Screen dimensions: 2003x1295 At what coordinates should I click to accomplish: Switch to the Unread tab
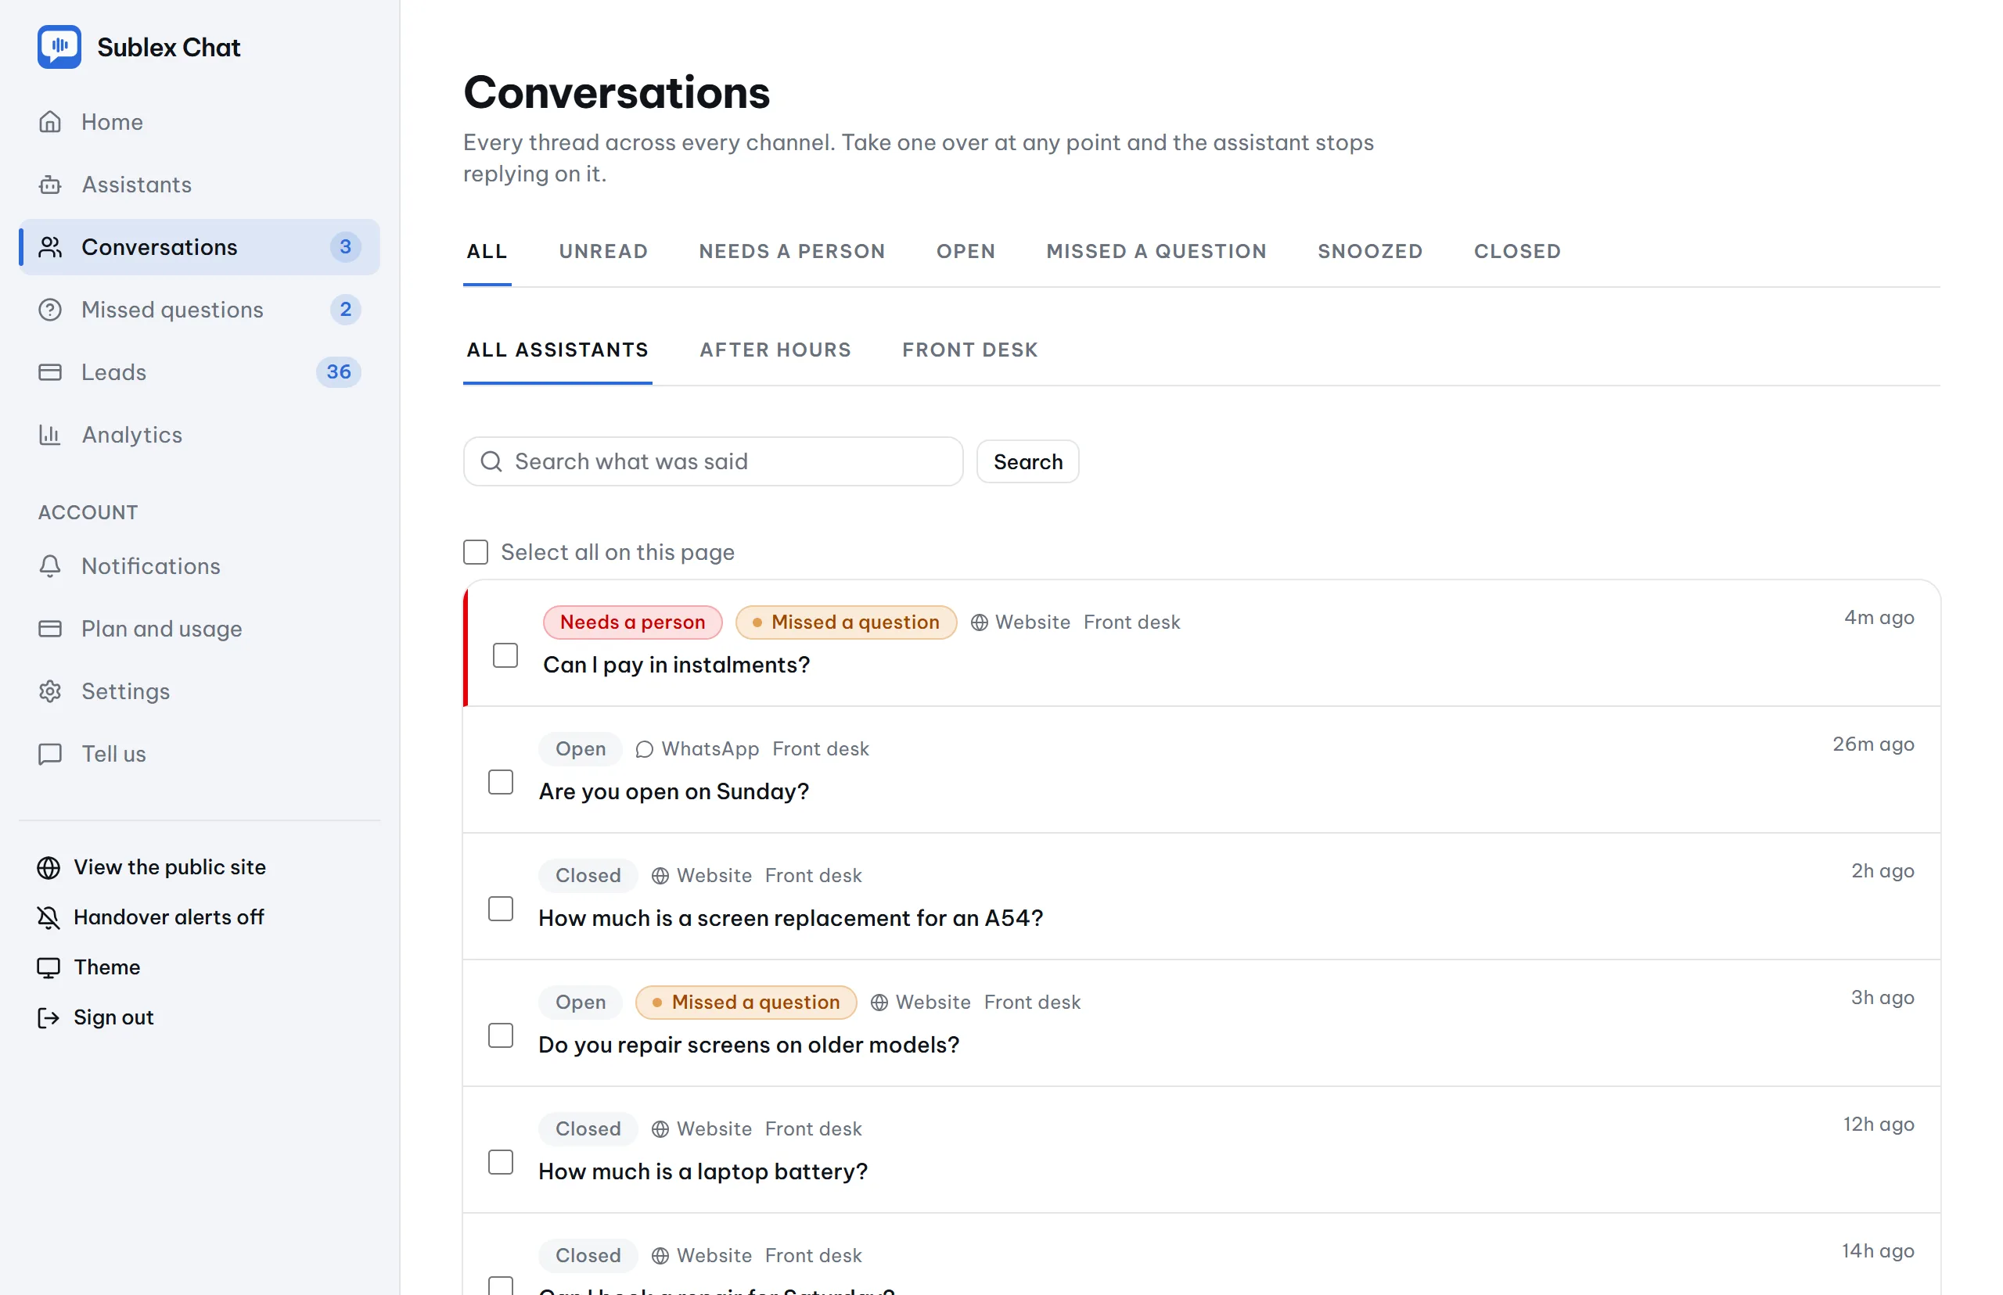pos(603,252)
